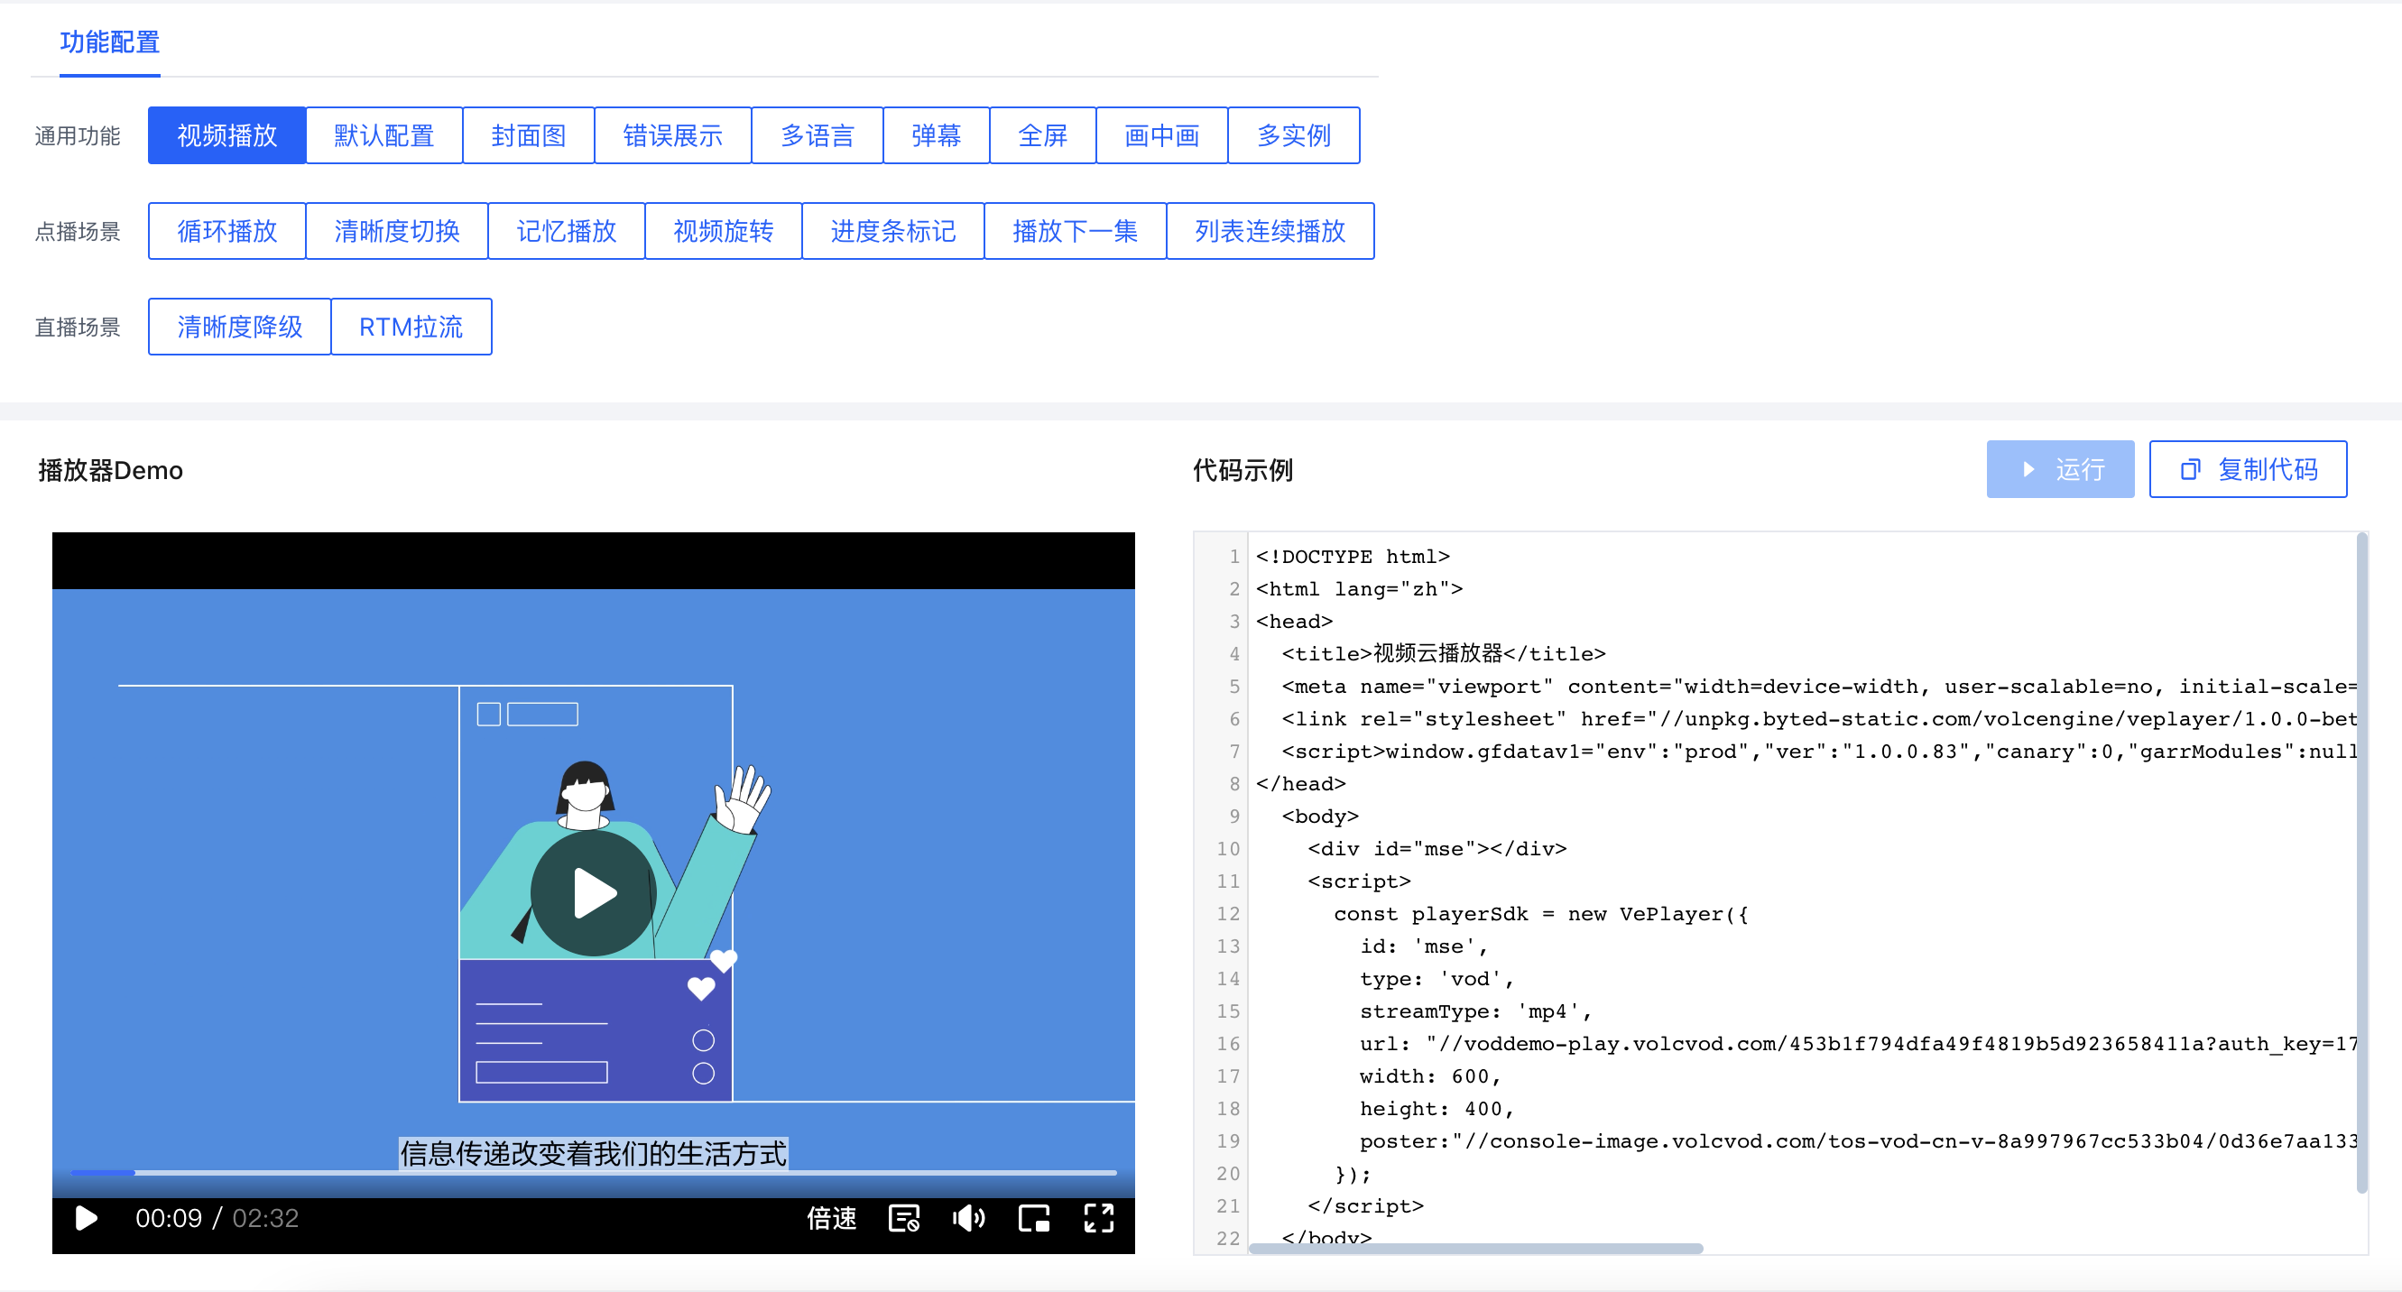Select the 多实例 option

click(1293, 135)
